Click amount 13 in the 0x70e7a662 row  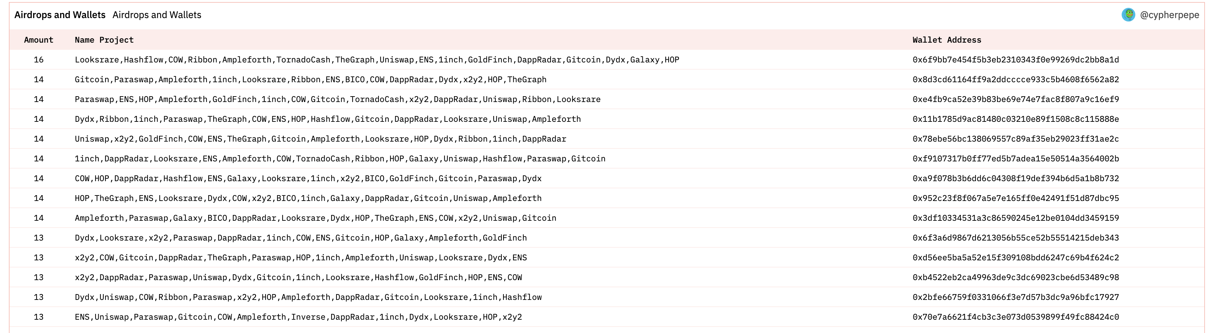[x=39, y=317]
